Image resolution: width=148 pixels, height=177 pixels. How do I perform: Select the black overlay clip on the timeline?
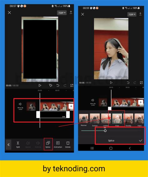tap(53, 115)
